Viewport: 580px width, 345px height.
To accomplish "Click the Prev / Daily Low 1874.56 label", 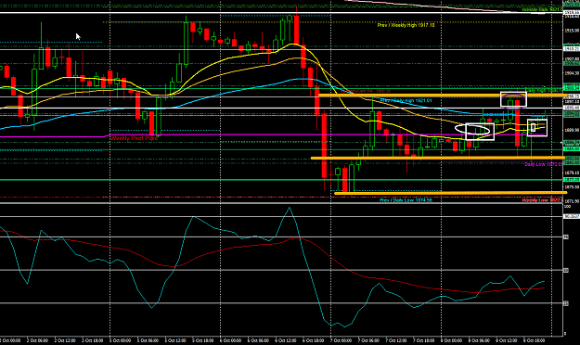I will pos(406,200).
